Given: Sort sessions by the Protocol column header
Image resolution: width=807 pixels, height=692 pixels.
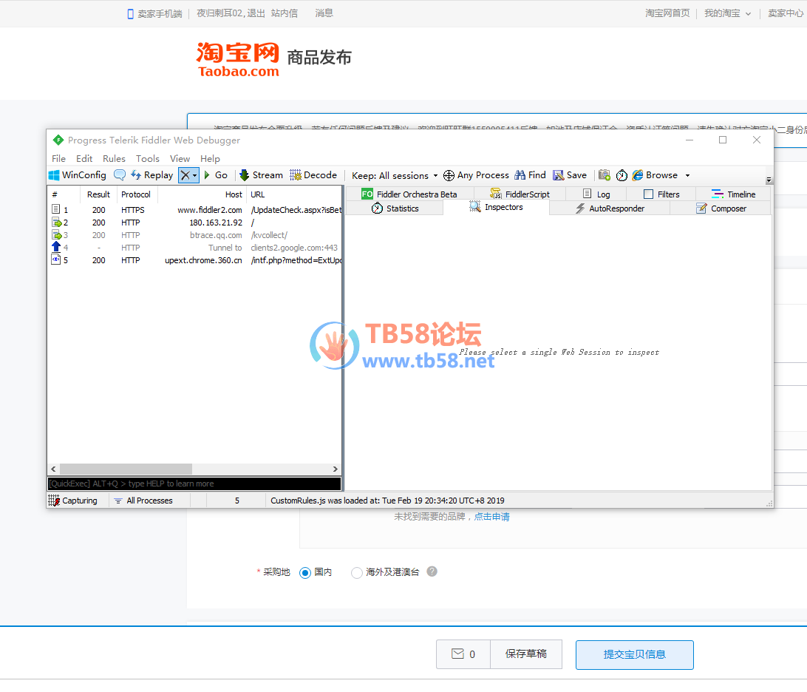Looking at the screenshot, I should pyautogui.click(x=136, y=194).
